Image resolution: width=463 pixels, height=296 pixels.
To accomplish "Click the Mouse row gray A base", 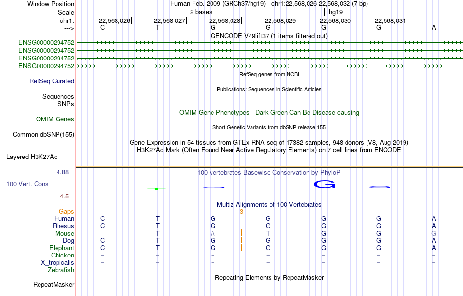I will [x=212, y=234].
